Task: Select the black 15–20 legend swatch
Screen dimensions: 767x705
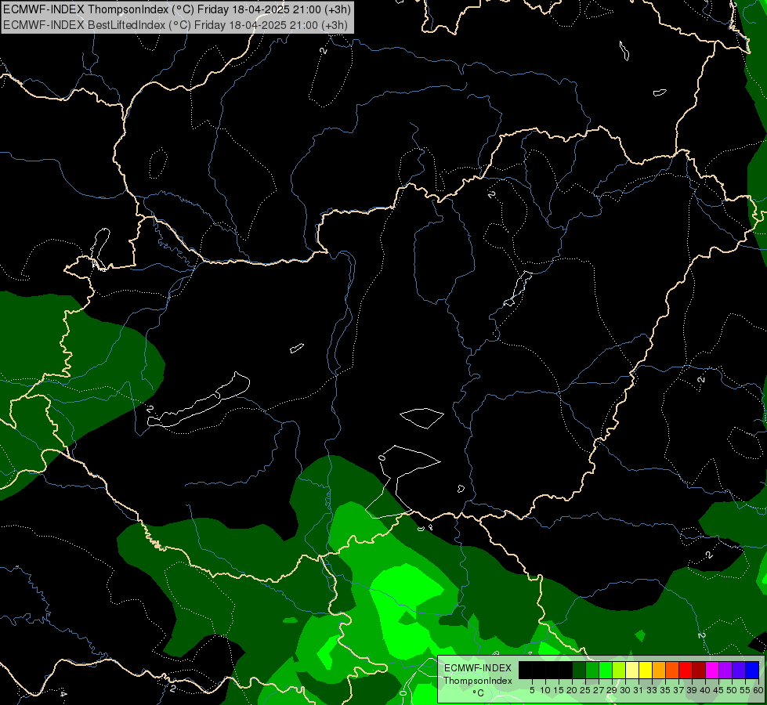Action: [566, 670]
